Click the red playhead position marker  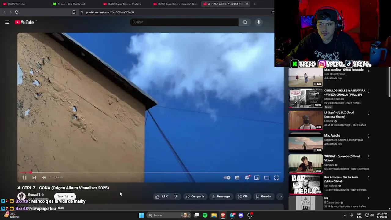[30, 173]
